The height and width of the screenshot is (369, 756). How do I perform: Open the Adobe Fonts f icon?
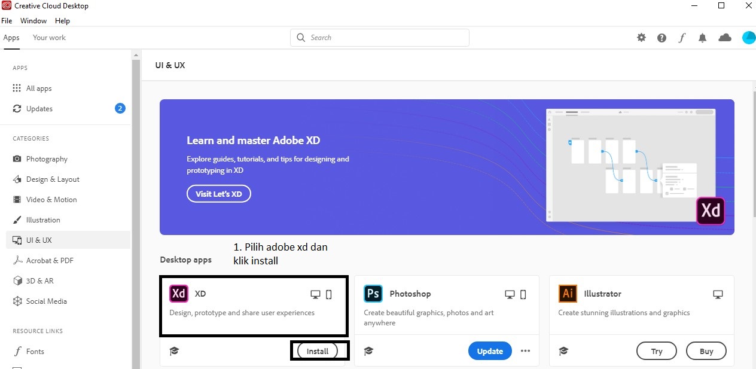pos(682,38)
